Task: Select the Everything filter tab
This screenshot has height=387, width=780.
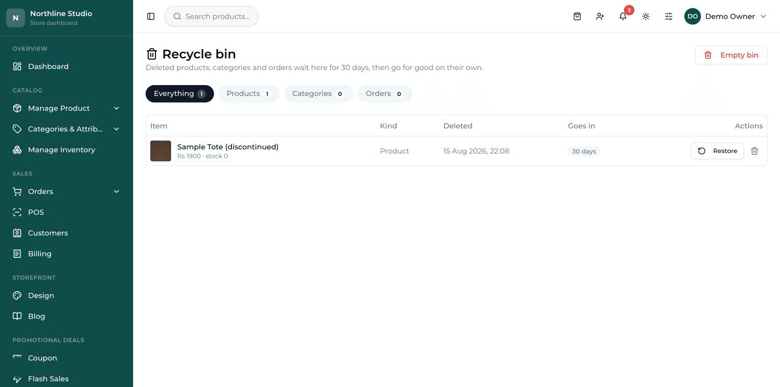Action: pyautogui.click(x=180, y=94)
